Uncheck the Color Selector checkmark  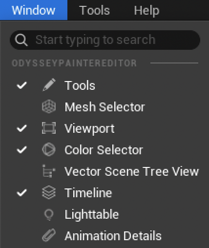pyautogui.click(x=21, y=149)
